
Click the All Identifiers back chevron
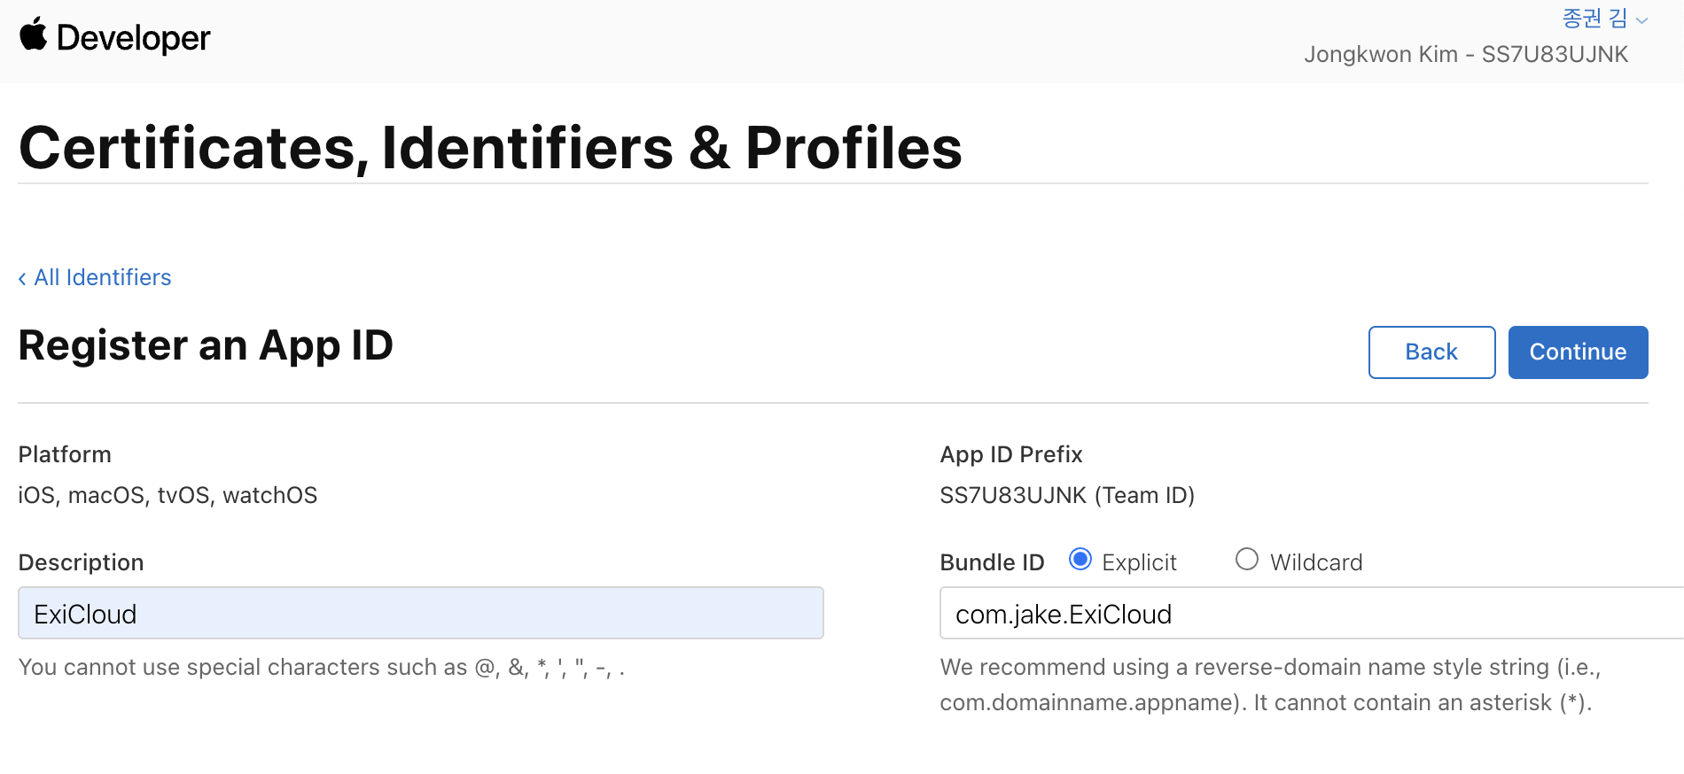click(x=22, y=278)
